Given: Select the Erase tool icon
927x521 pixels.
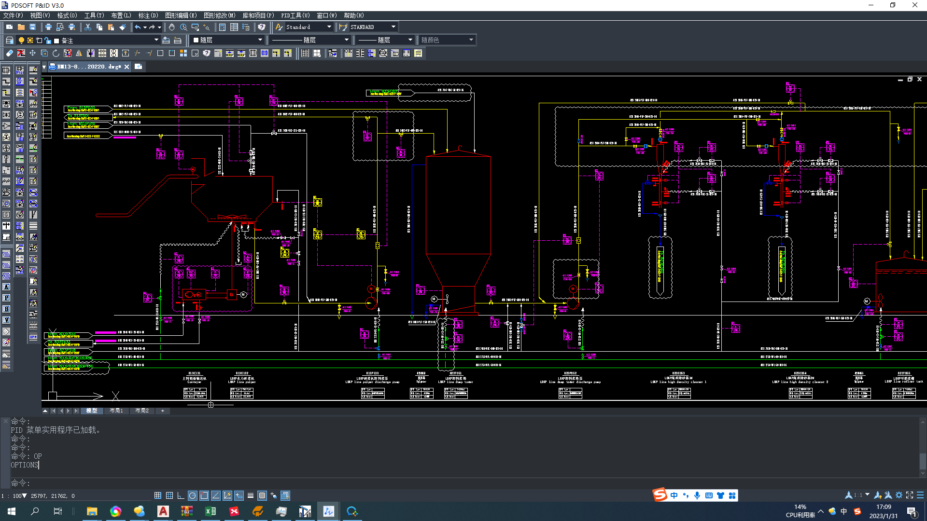Looking at the screenshot, I should [9, 53].
